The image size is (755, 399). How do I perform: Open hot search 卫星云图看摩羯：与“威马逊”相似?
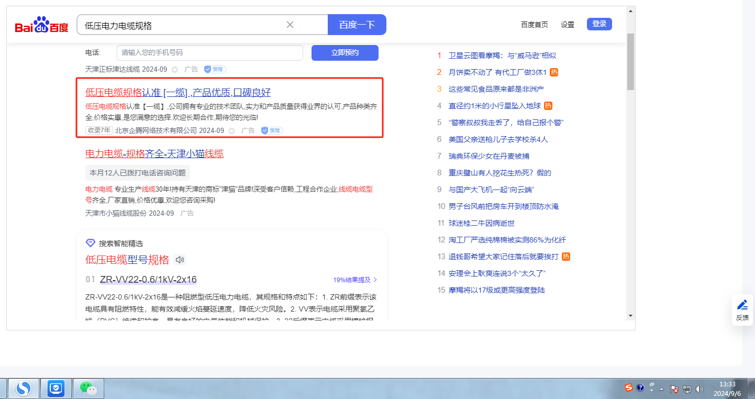[503, 56]
